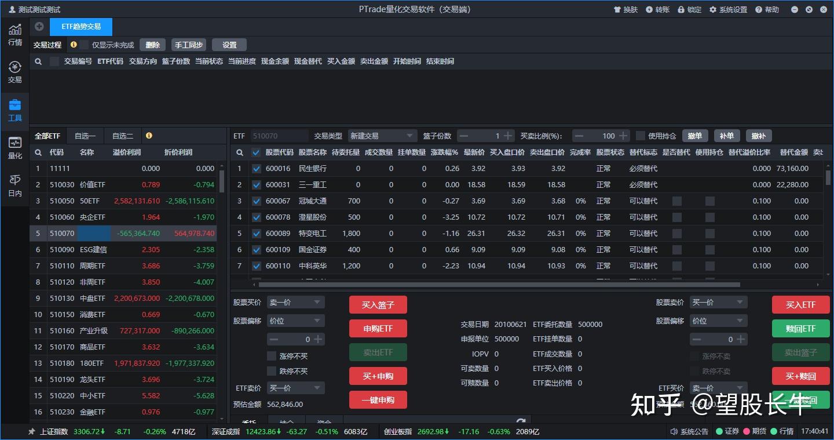Open the 转账 transfer icon

pos(649,10)
